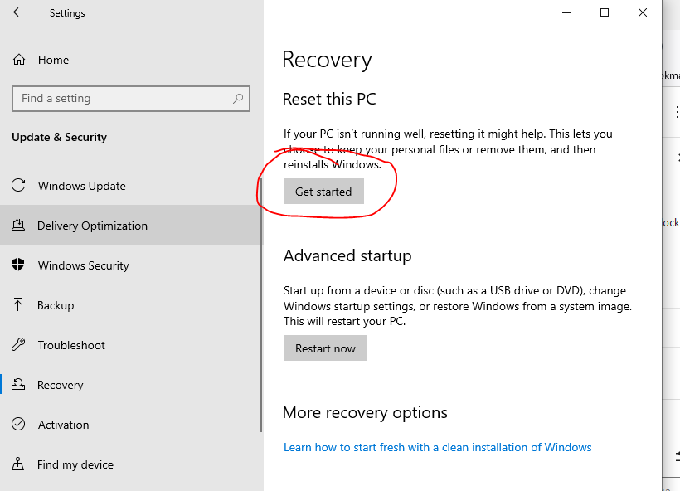
Task: Click the back arrow icon in Settings
Action: click(x=18, y=13)
